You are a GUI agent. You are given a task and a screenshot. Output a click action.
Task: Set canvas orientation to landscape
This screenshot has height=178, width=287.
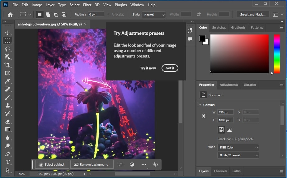[229, 130]
